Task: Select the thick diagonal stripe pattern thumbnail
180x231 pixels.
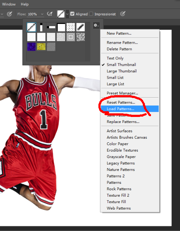Action: point(81,27)
